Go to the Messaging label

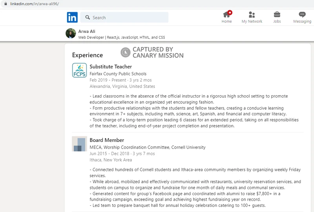(302, 21)
